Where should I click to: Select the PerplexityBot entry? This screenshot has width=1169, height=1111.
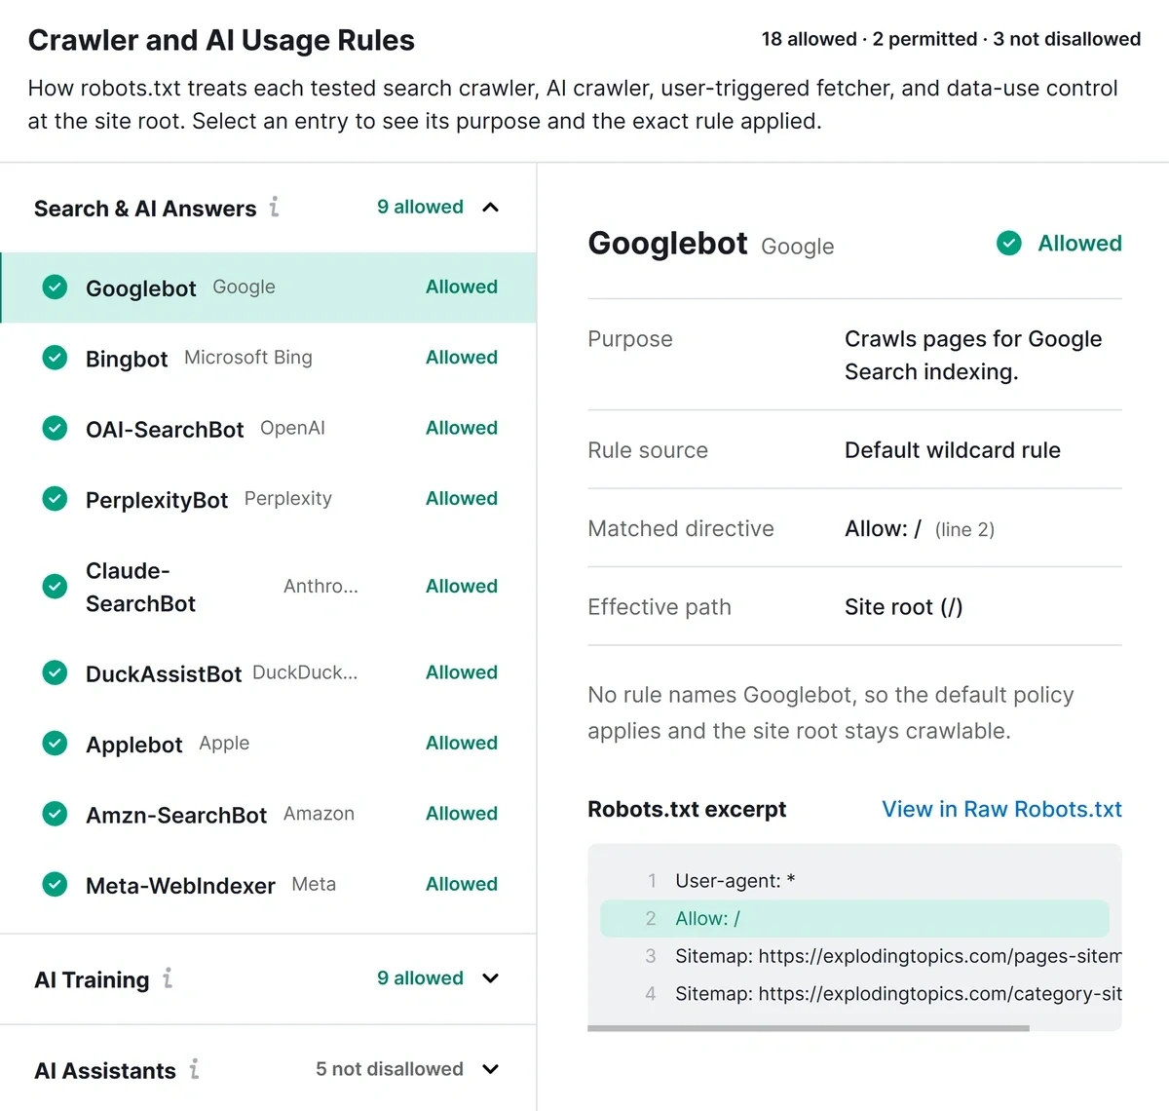tap(269, 499)
